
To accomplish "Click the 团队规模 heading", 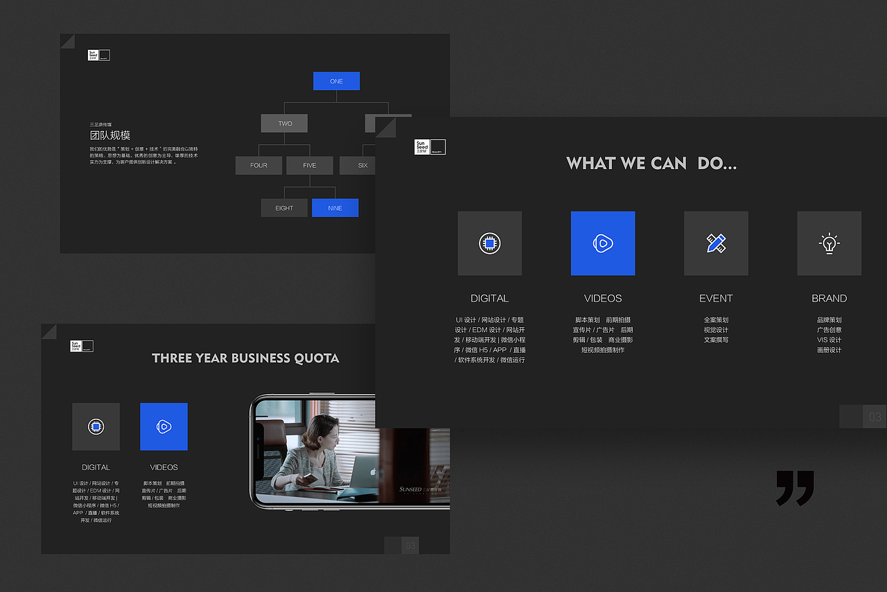I will click(110, 135).
